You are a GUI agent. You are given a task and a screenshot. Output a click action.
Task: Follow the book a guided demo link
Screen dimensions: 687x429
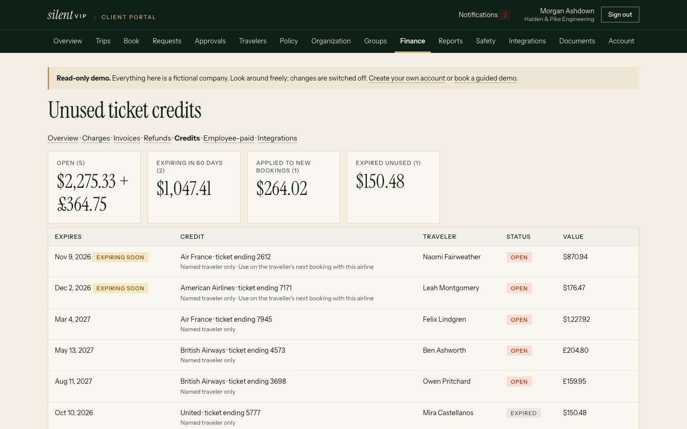pos(485,78)
